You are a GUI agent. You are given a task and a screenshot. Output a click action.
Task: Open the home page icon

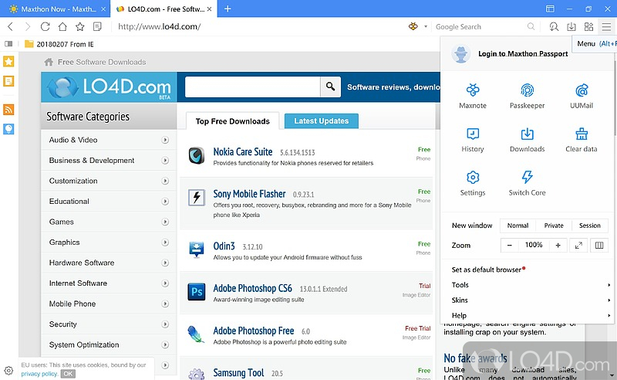pos(62,26)
